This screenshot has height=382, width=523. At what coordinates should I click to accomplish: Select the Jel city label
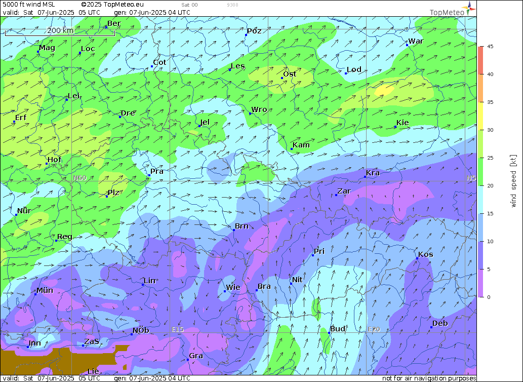tap(205, 122)
